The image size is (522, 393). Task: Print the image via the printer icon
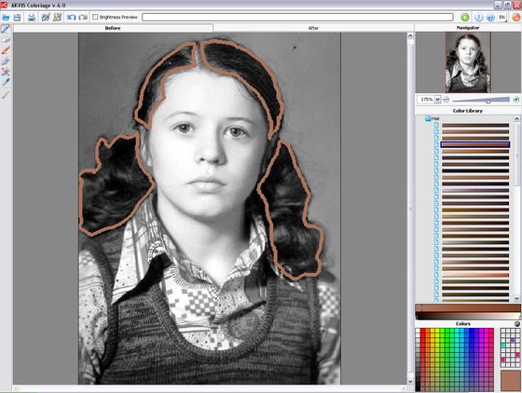coord(32,17)
